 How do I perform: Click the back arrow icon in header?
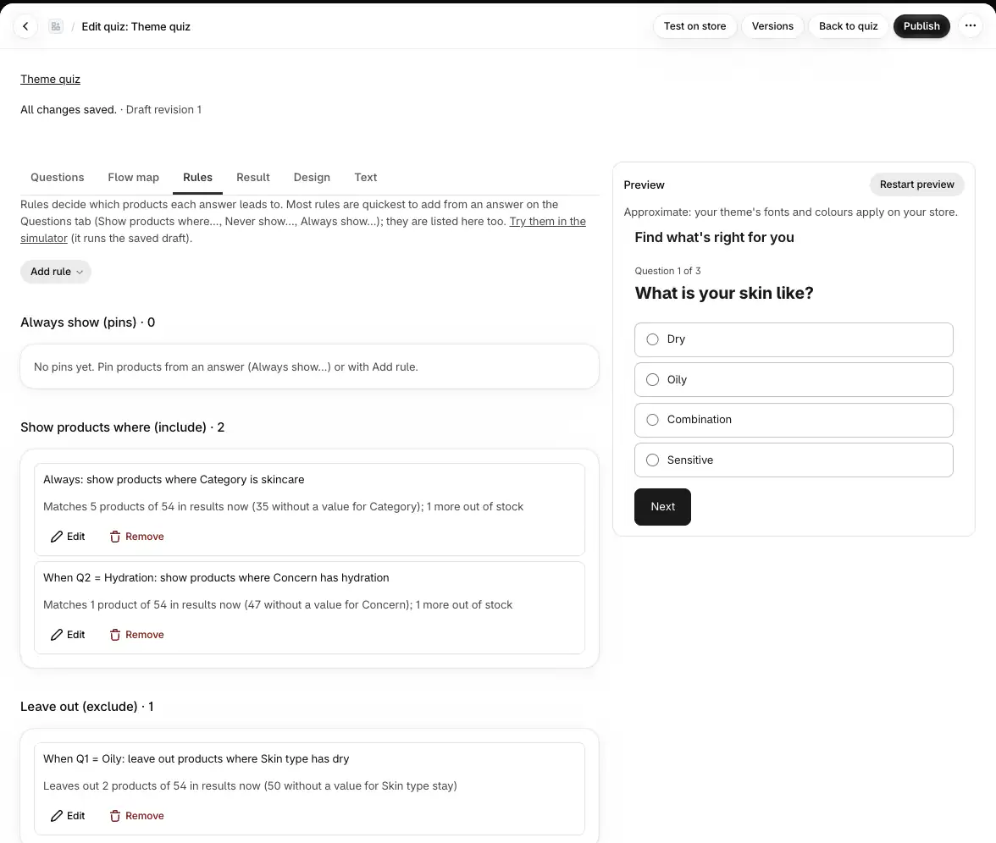pyautogui.click(x=25, y=26)
